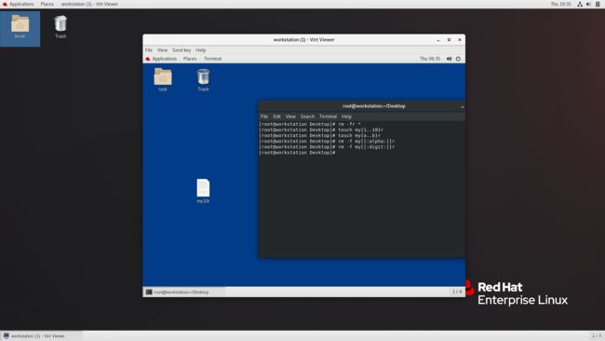Open the terminal's Terminal menu

click(328, 116)
